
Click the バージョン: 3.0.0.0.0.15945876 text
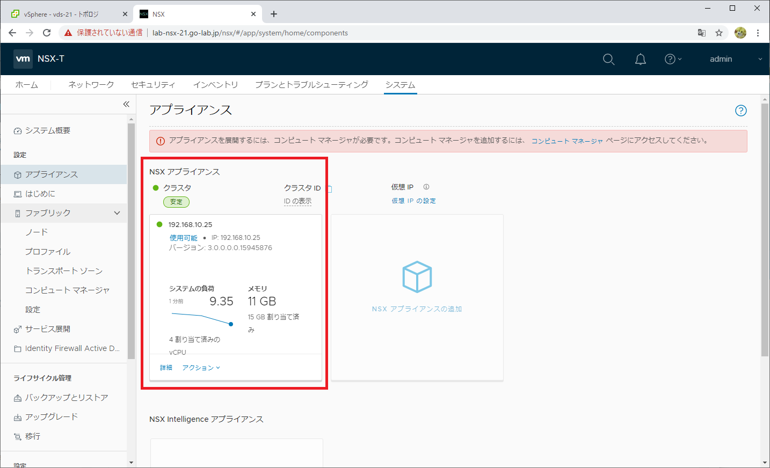[x=221, y=248]
